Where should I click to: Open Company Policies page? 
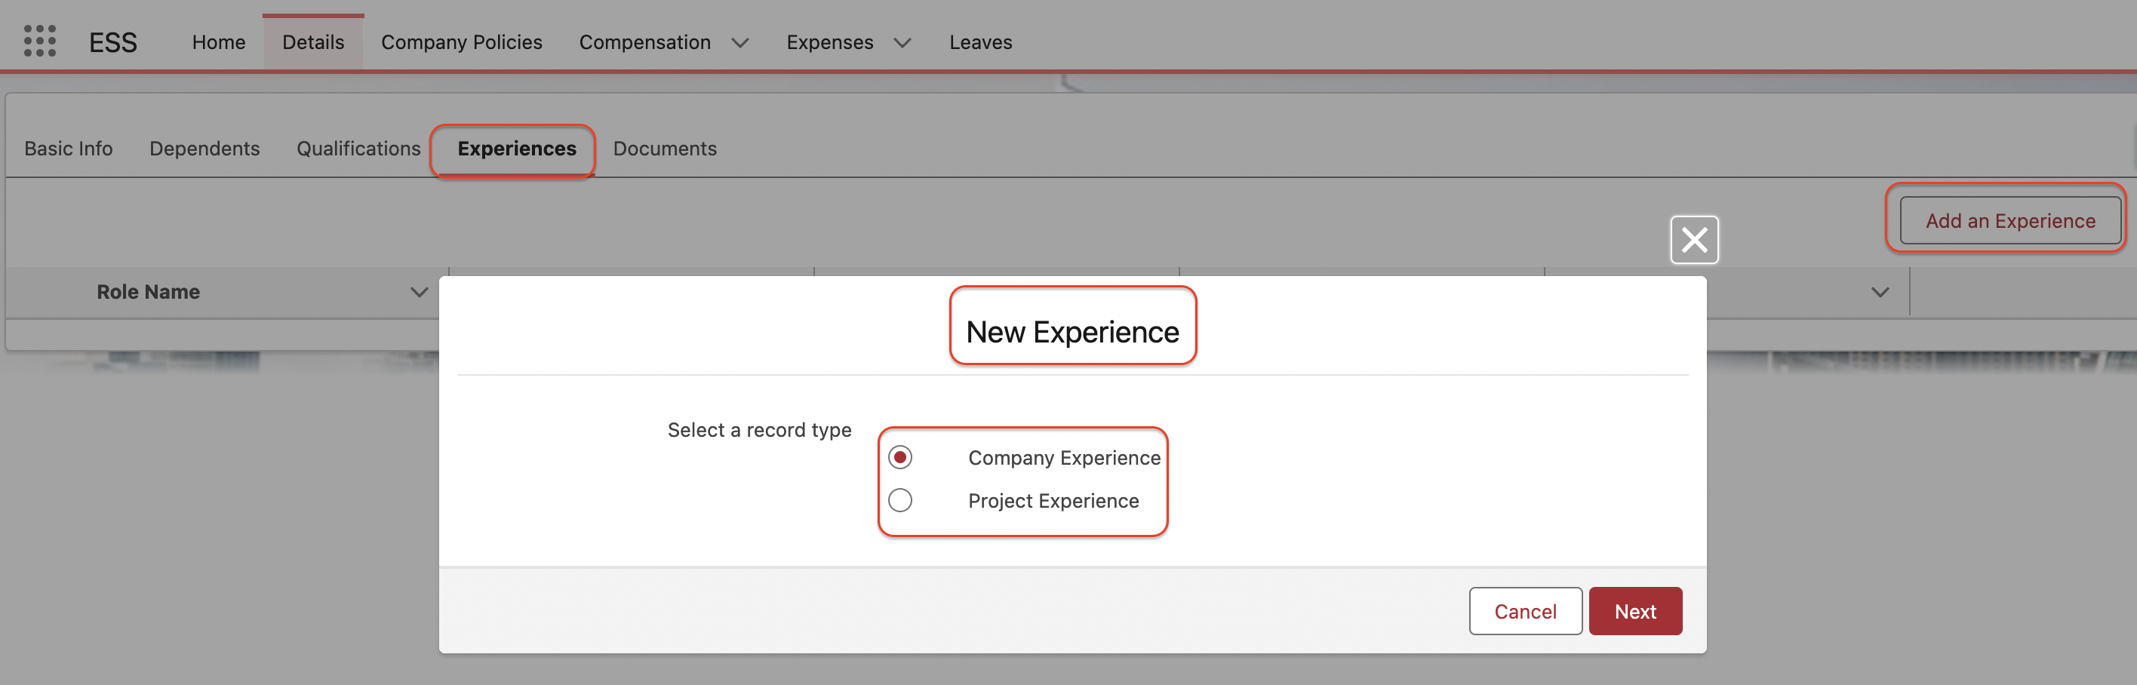[461, 42]
